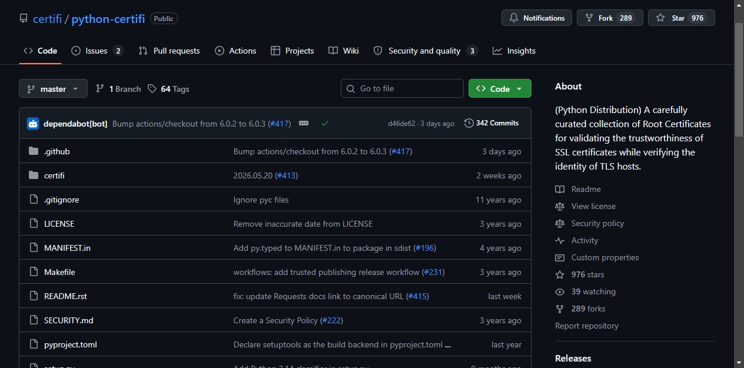Open the .gitignore file

point(61,200)
